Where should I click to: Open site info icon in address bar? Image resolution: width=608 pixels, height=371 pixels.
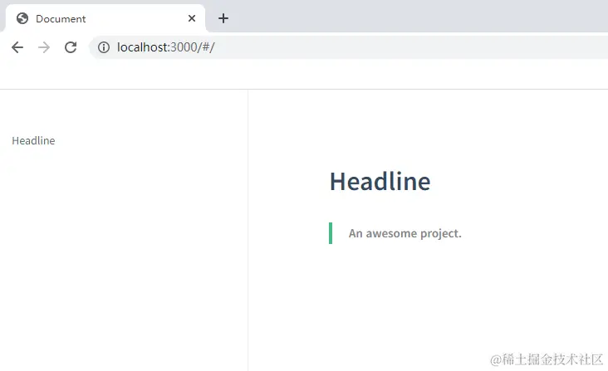[104, 47]
